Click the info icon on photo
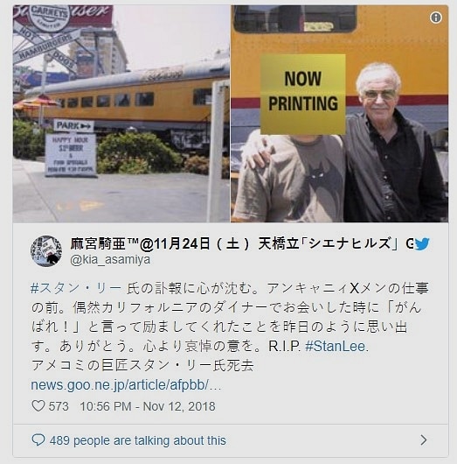Image resolution: width=457 pixels, height=464 pixels. coord(436,18)
